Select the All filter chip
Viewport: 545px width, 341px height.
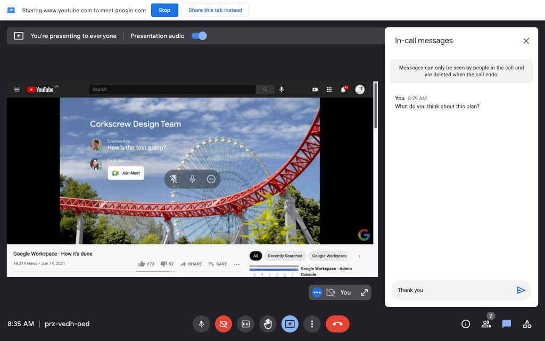(x=255, y=256)
